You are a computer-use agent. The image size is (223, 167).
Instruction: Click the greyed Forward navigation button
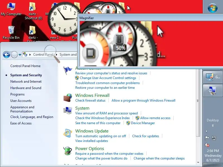14,55
